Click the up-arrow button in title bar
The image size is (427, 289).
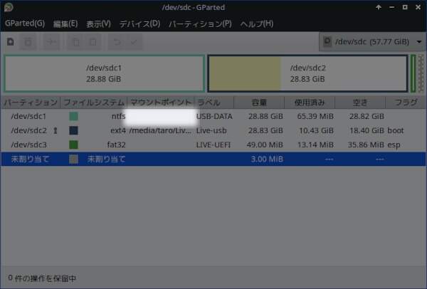379,7
